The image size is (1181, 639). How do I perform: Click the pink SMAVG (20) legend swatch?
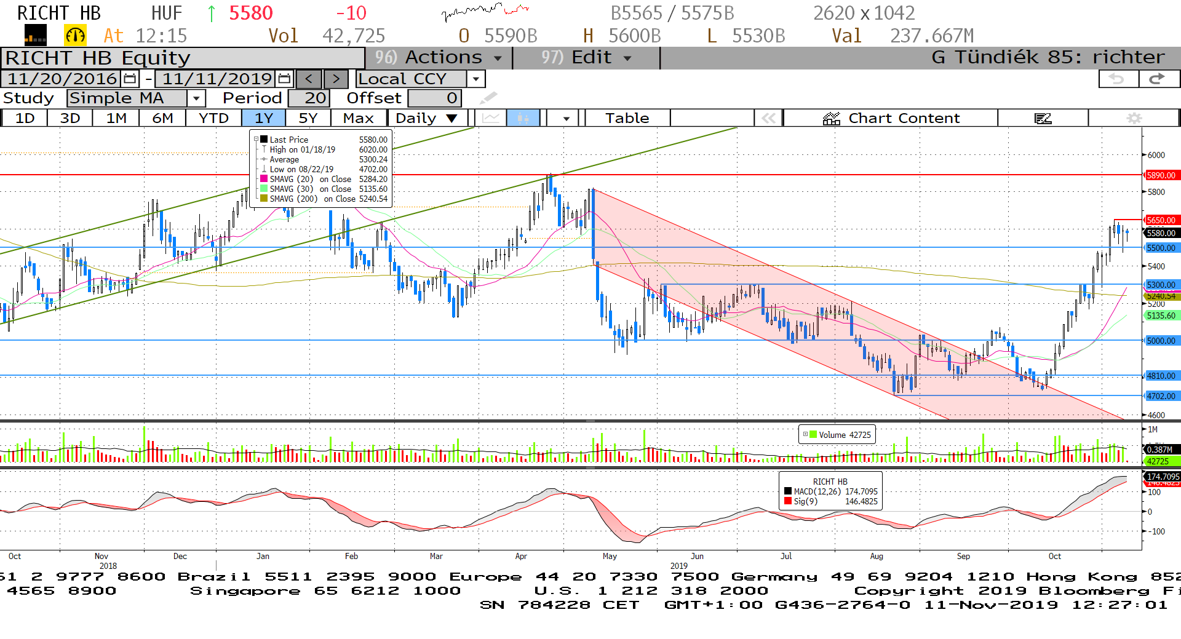(x=264, y=179)
